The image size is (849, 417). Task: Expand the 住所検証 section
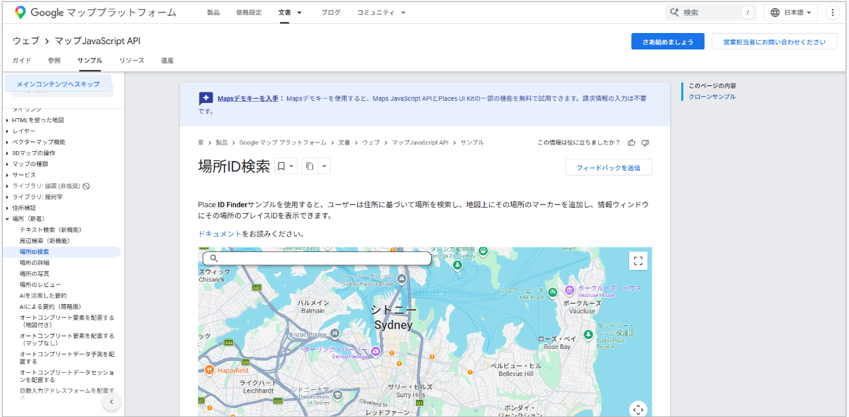click(7, 208)
